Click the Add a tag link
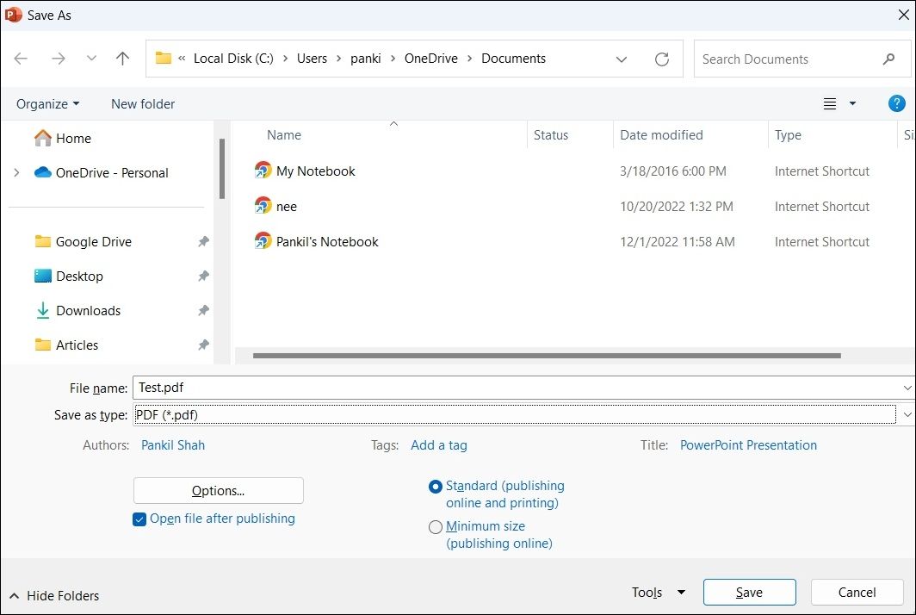The image size is (916, 615). click(438, 444)
